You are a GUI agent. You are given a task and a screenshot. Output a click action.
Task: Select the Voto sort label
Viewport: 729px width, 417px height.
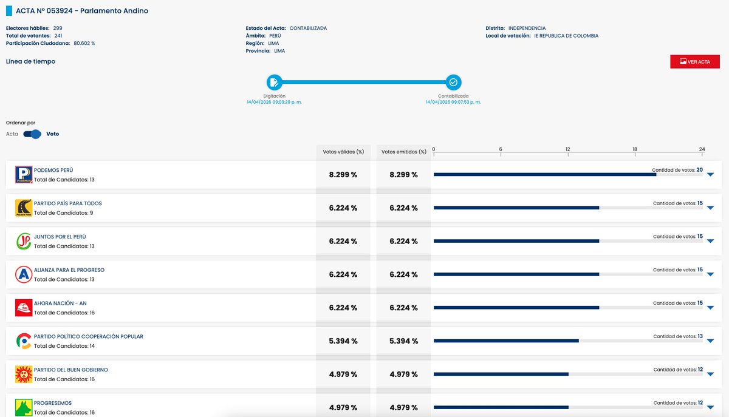[x=53, y=134]
